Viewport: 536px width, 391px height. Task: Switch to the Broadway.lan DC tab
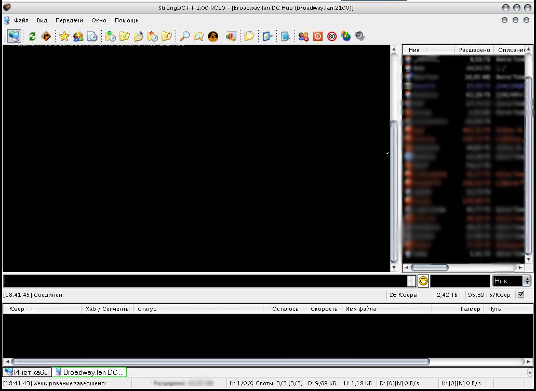click(x=89, y=372)
